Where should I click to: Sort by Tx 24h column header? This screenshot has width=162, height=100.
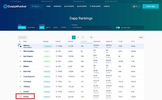120,41
